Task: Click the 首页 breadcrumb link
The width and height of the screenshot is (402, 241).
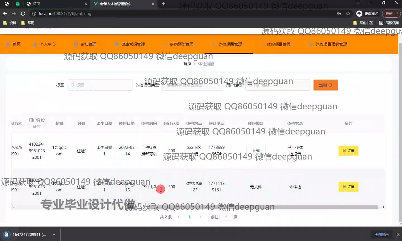Action: (x=187, y=64)
